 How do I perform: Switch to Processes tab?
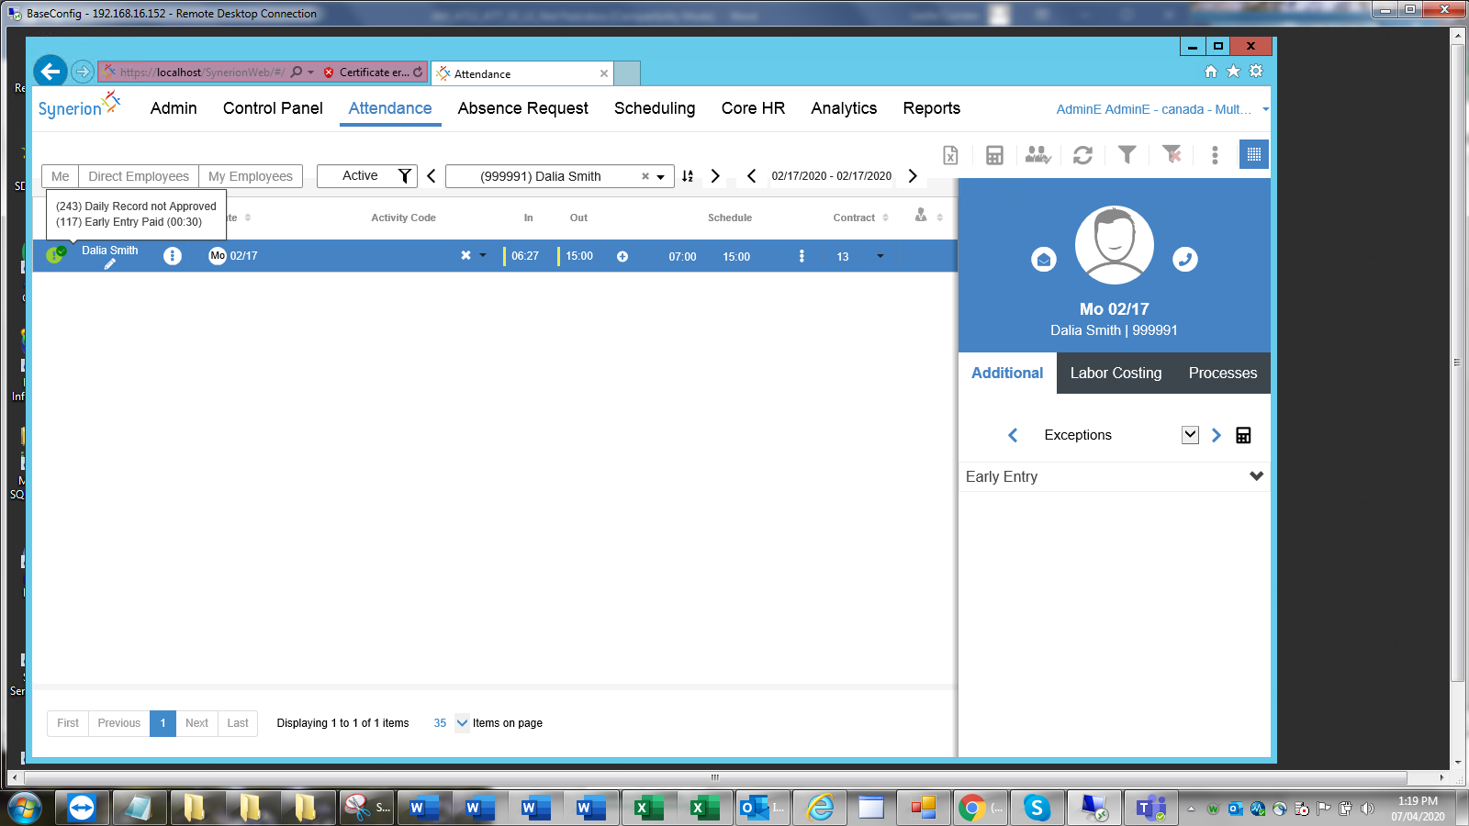pyautogui.click(x=1223, y=374)
